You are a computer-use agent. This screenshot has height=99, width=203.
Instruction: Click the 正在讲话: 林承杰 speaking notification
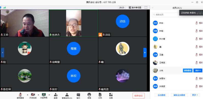[191, 13]
